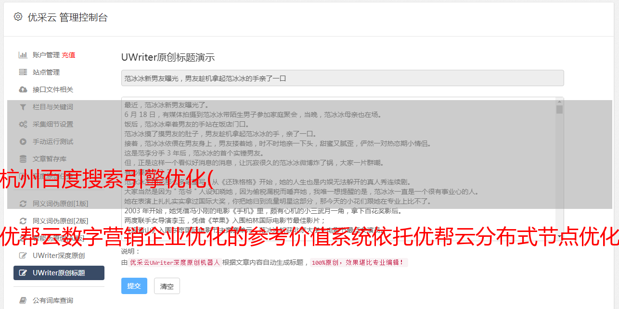The image size is (619, 309).
Task: Open the gears icon for 采集细节设置
Action: (23, 124)
